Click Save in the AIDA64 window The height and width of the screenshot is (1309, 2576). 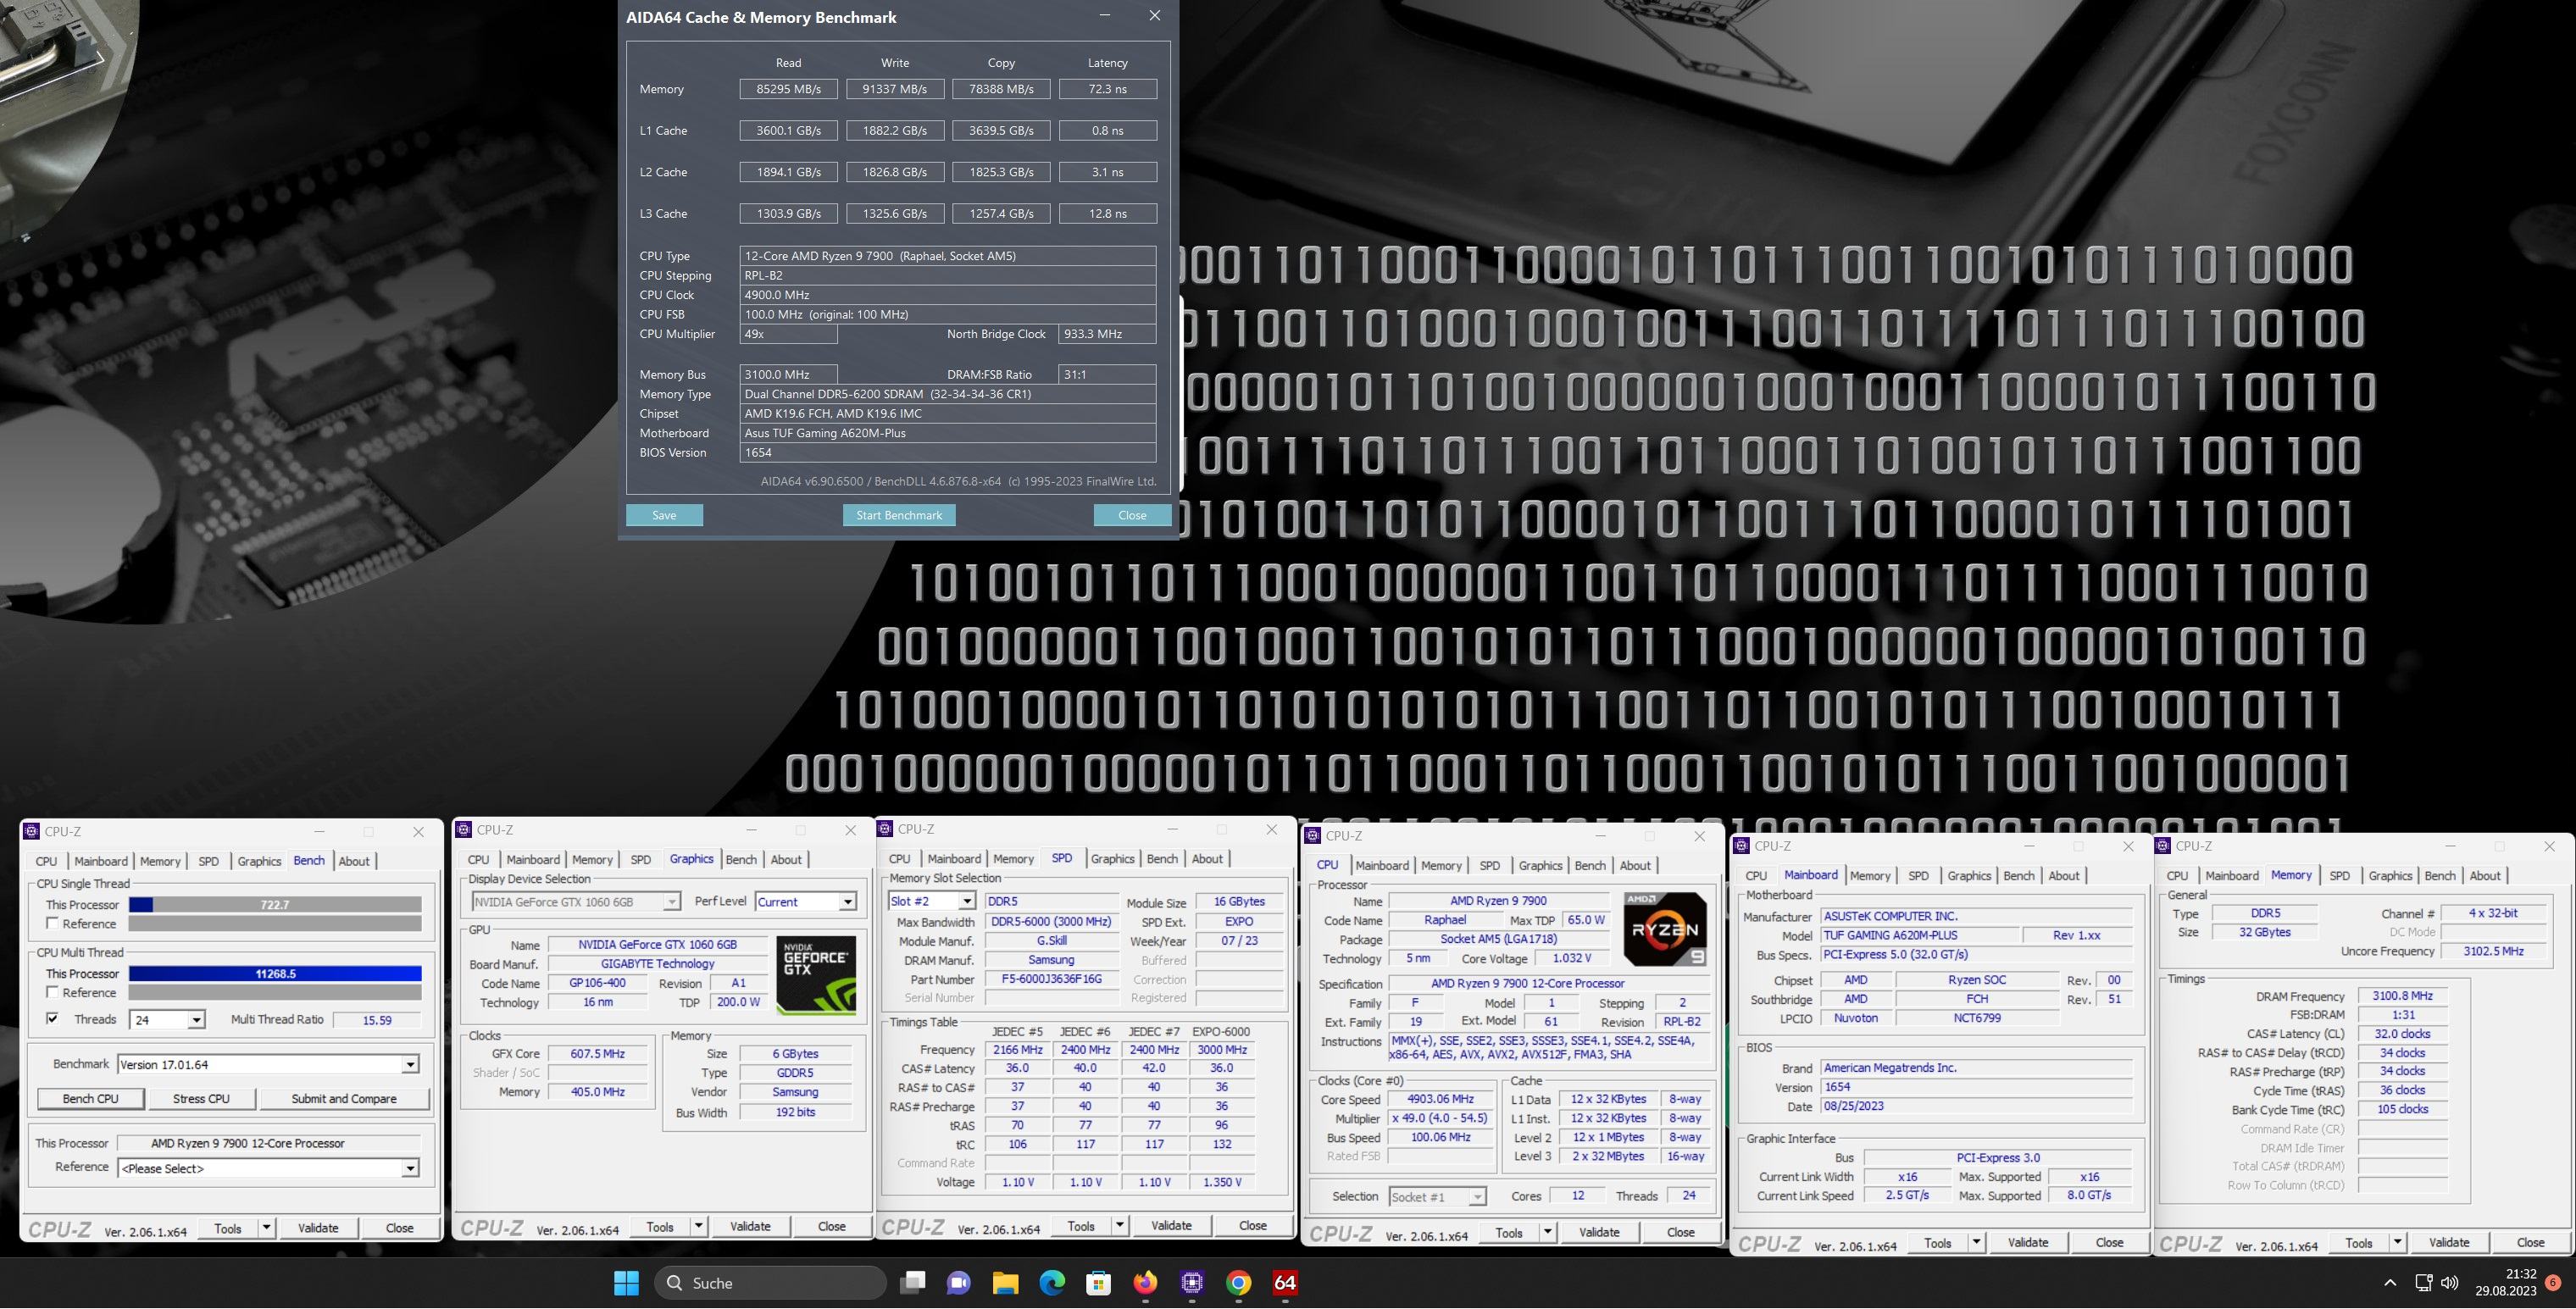click(x=664, y=515)
